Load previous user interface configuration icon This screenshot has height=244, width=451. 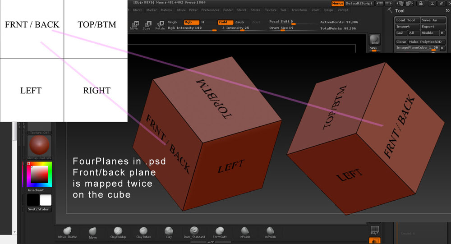pyautogui.click(x=400, y=4)
